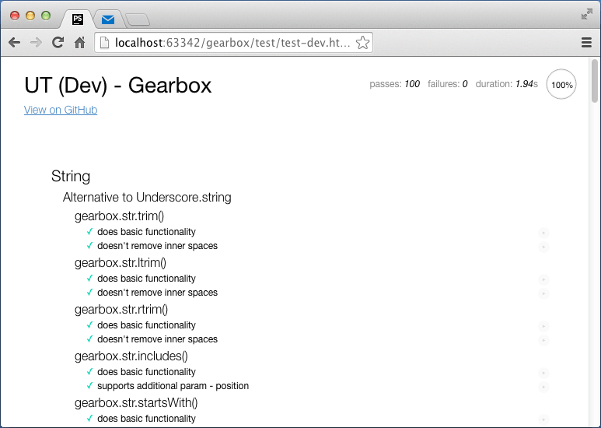Image resolution: width=601 pixels, height=428 pixels.
Task: Click the localhost address bar
Action: (232, 43)
